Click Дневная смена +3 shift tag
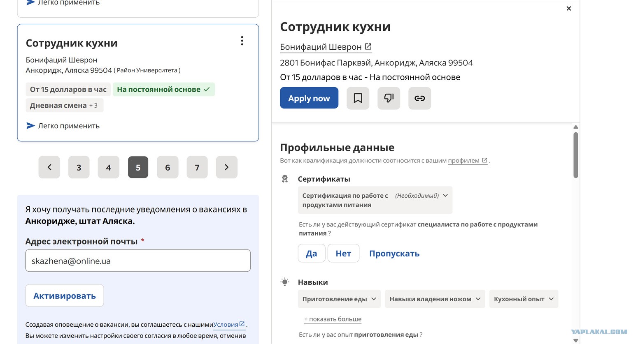 [64, 106]
